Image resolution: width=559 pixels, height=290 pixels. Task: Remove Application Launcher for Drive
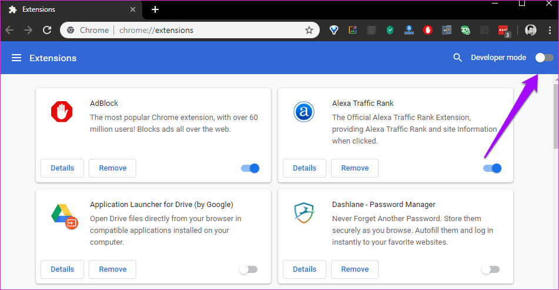pos(113,269)
